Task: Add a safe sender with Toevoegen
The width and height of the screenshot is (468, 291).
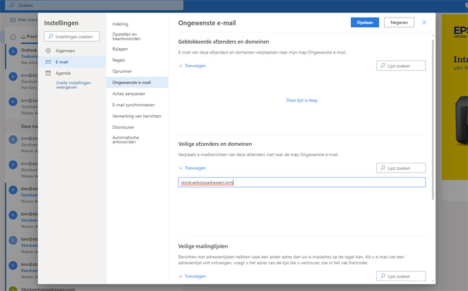Action: [x=192, y=168]
